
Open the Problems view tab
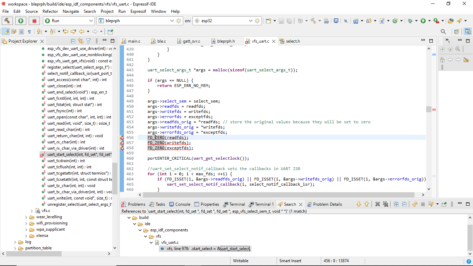[x=133, y=204]
